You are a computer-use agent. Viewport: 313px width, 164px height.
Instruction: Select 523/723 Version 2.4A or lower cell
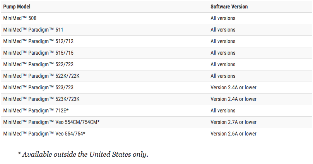pyautogui.click(x=233, y=87)
